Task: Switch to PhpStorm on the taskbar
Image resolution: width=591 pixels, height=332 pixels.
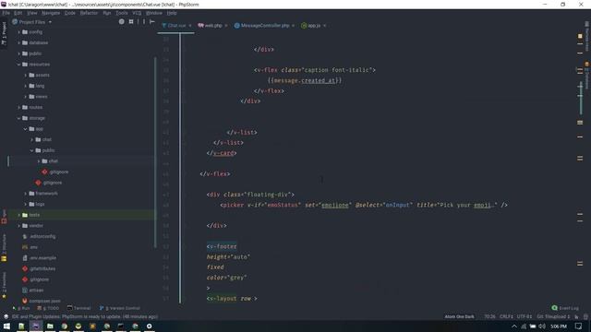Action: pos(36,326)
